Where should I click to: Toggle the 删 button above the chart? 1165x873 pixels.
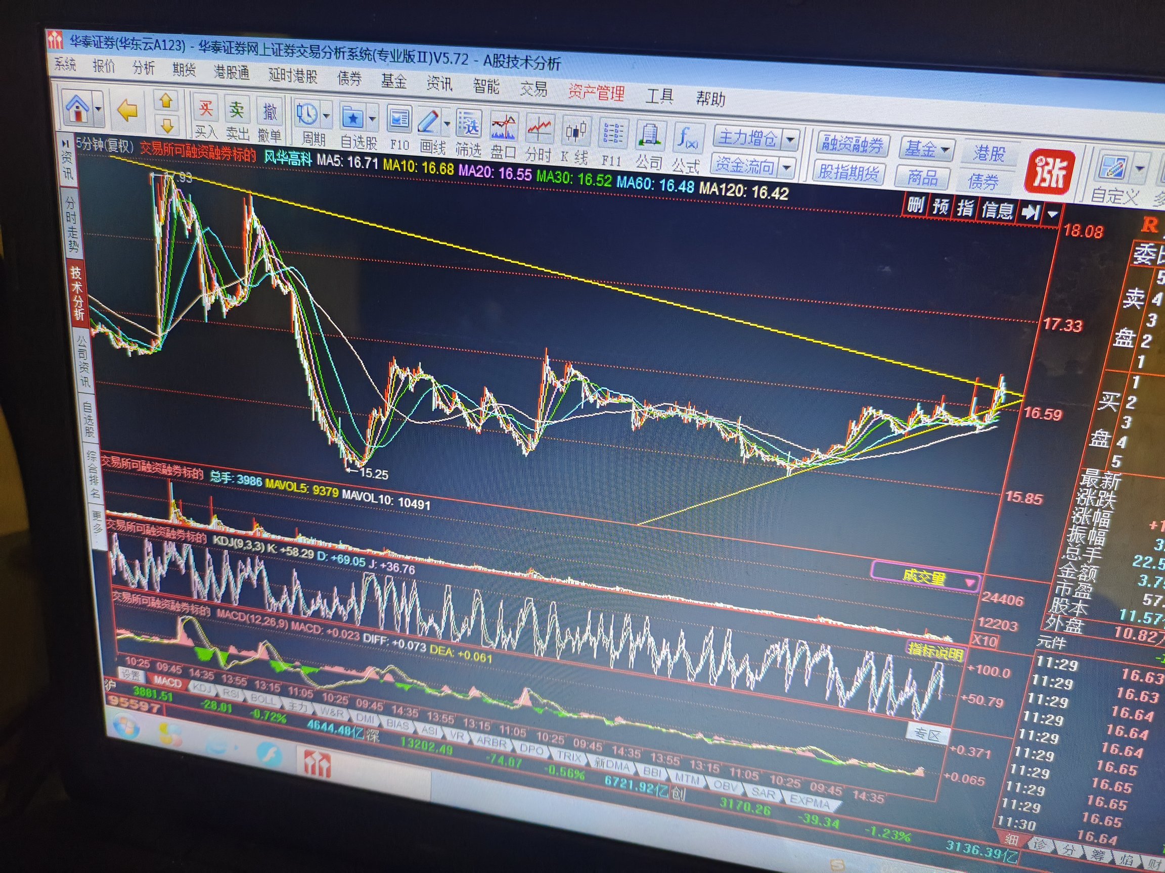915,205
